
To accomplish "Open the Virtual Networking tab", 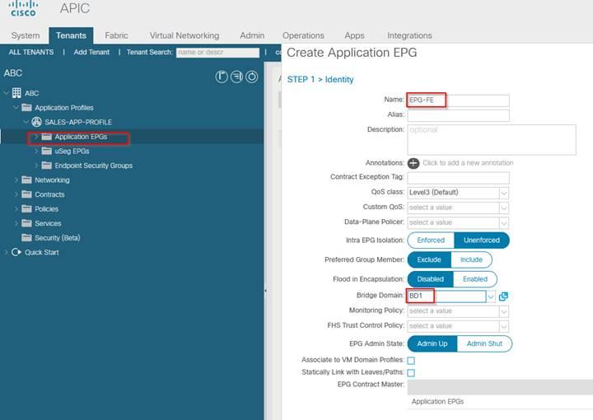I will pos(184,35).
